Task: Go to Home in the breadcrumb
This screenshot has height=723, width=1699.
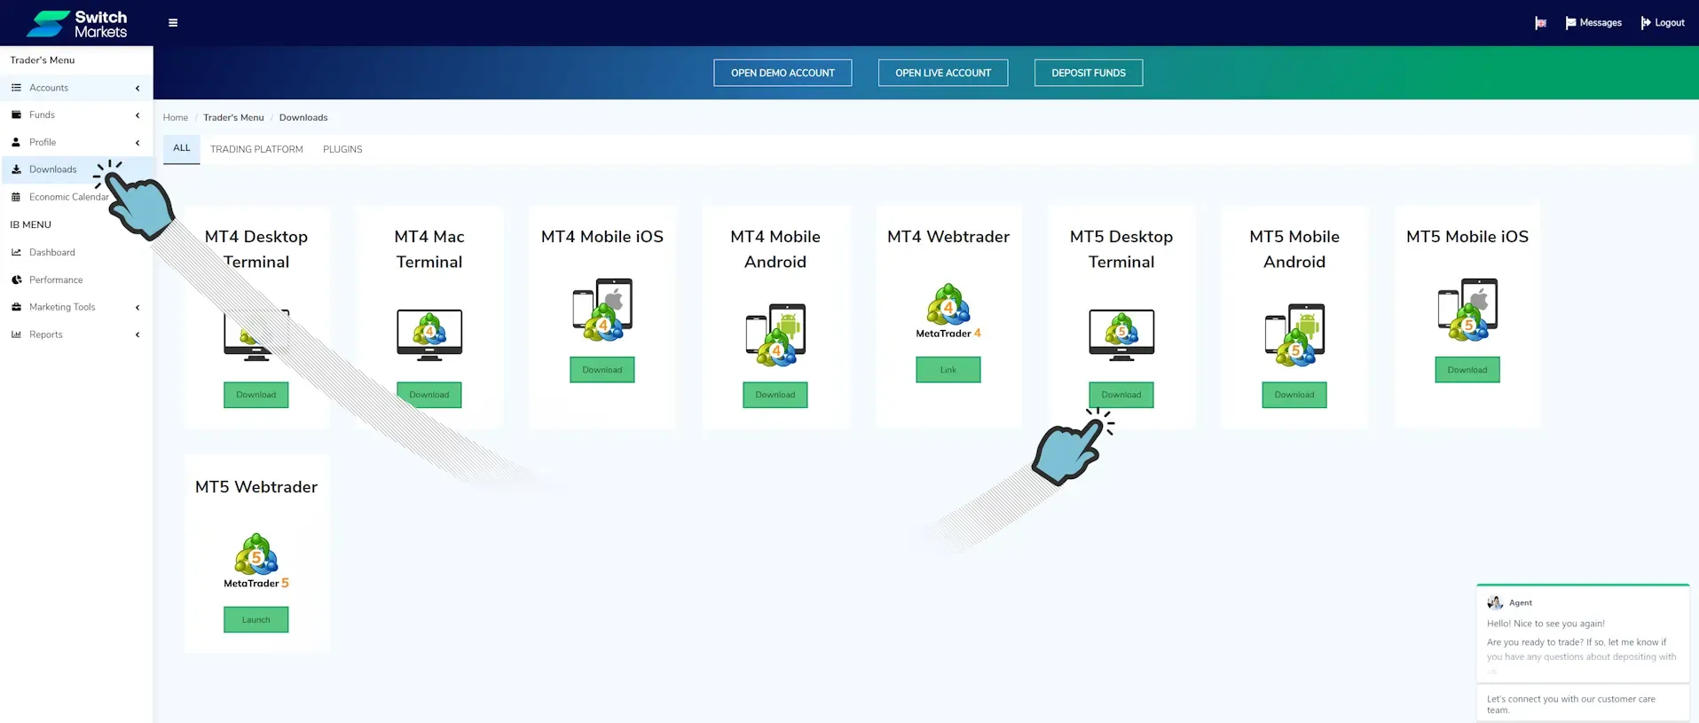Action: pos(176,118)
